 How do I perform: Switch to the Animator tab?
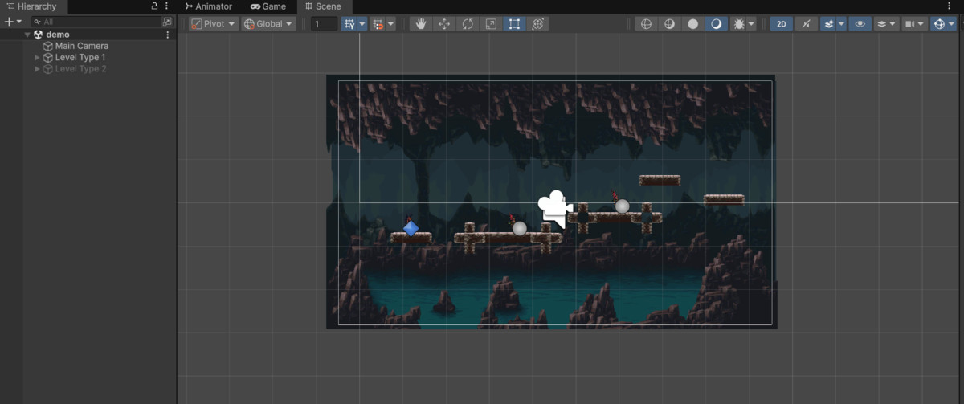coord(208,6)
